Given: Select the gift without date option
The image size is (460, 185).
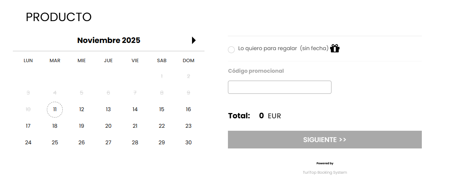Looking at the screenshot, I should point(231,50).
